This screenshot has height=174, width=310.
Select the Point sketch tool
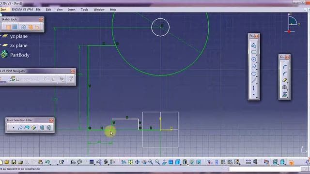coord(254,95)
